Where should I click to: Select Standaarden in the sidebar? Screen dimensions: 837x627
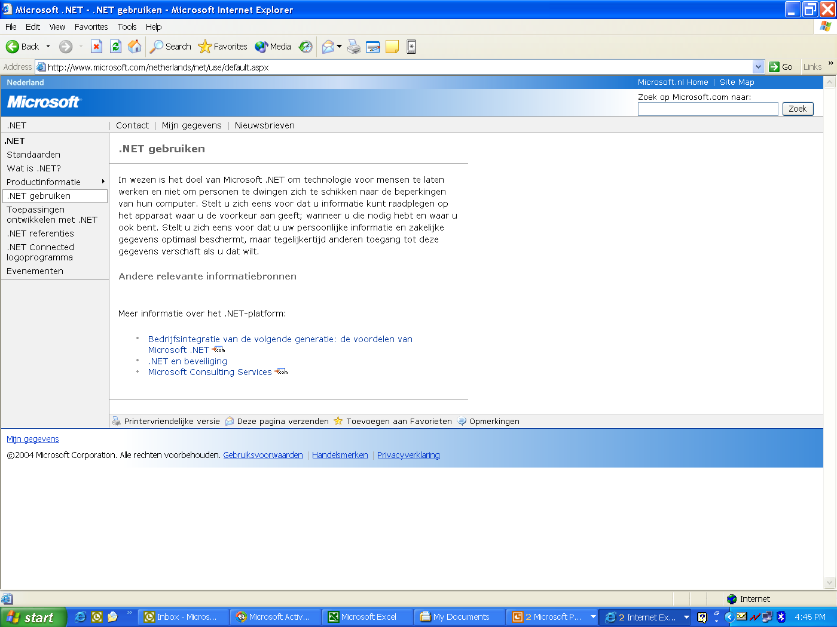coord(33,155)
